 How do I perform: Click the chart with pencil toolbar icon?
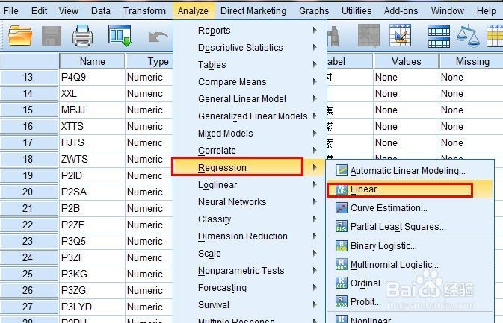(x=400, y=35)
